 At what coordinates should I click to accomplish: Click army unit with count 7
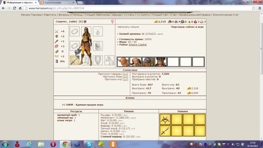point(160,62)
